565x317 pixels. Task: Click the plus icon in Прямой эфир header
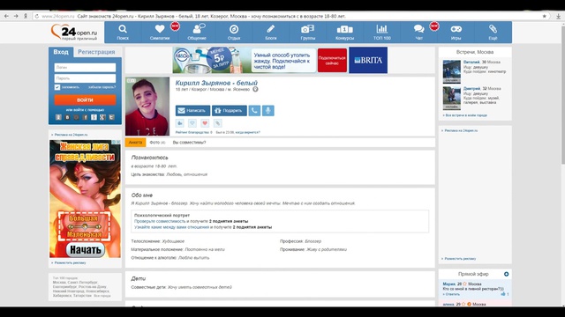click(x=506, y=274)
